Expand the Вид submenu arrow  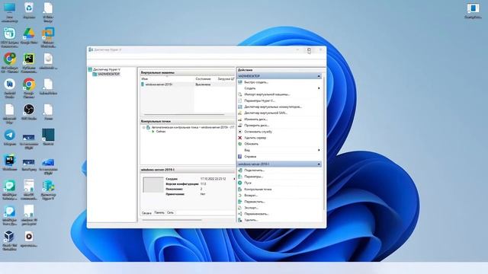point(319,150)
